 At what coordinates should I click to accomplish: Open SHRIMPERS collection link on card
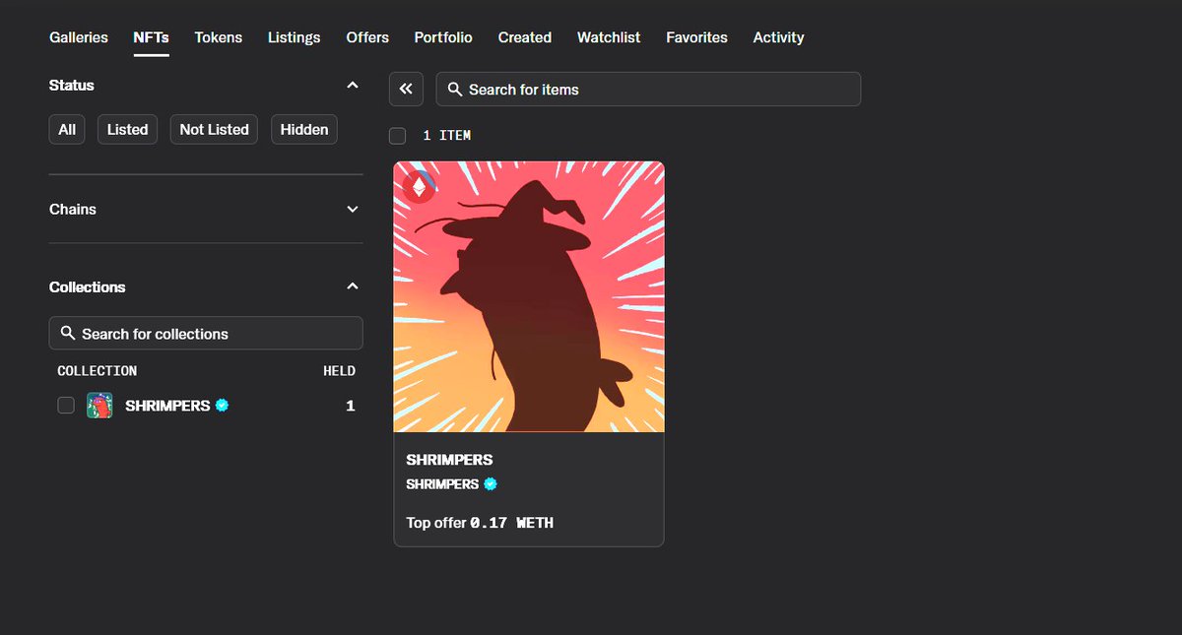coord(442,484)
